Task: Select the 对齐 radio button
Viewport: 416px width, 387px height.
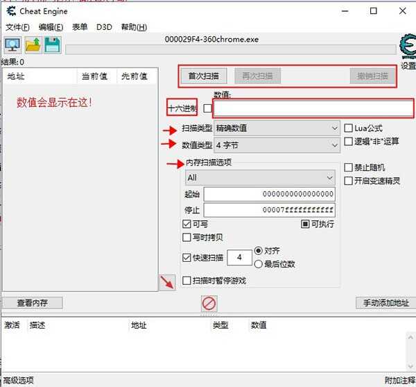Action: pos(258,251)
